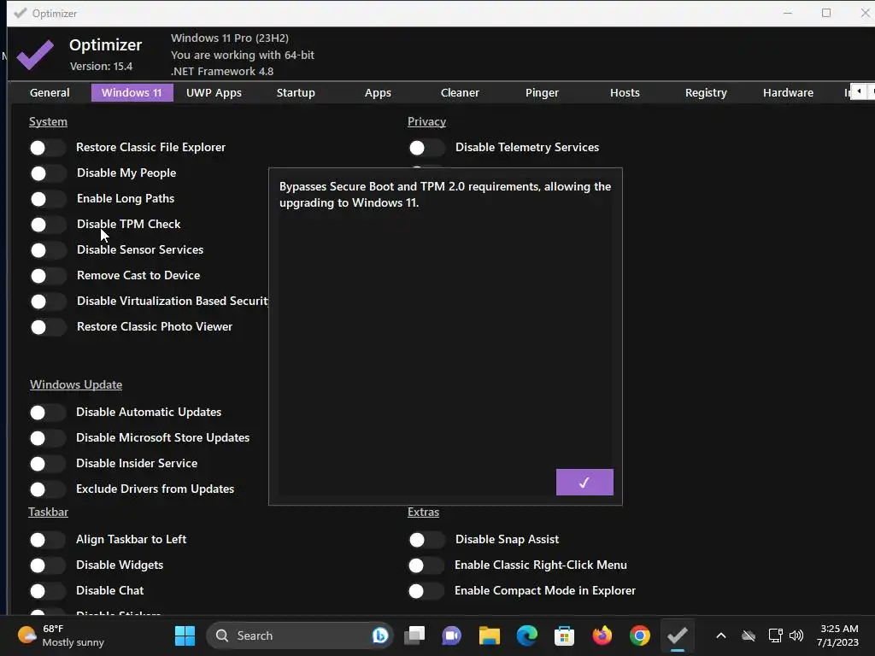Show hidden system tray icons

721,635
